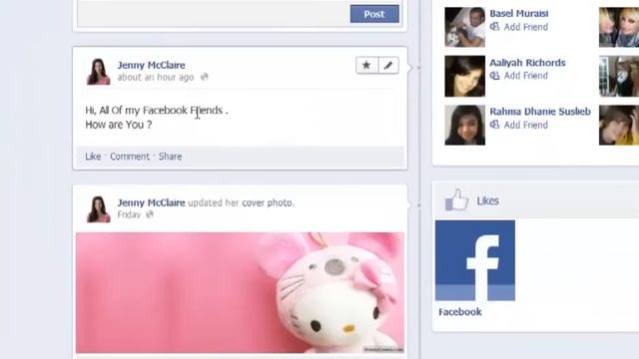Edit the post via pencil icon
Image resolution: width=639 pixels, height=359 pixels.
click(388, 65)
